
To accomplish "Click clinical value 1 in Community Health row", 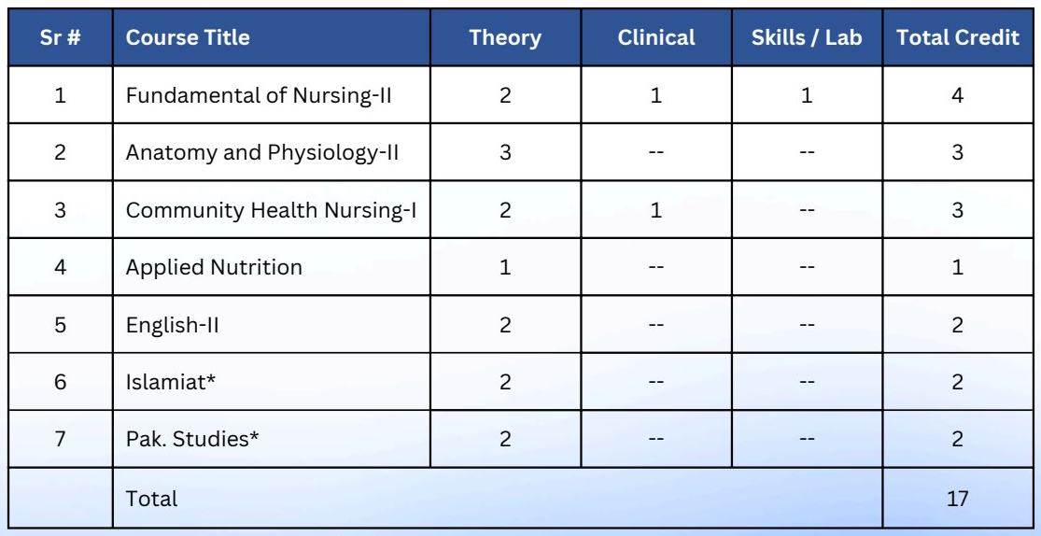I will 656,210.
